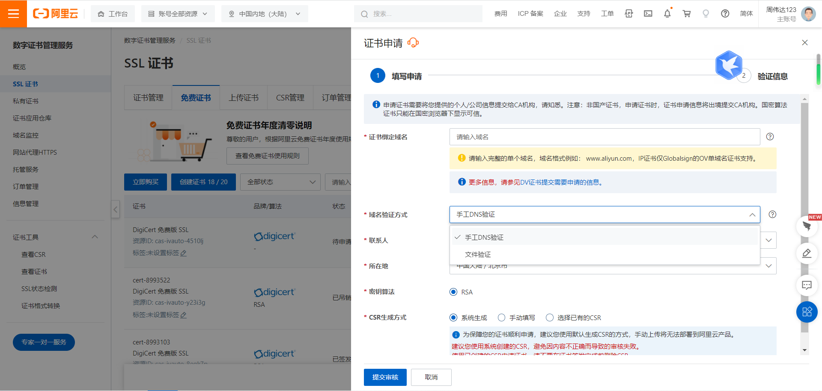The height and width of the screenshot is (391, 822).
Task: Click help icon next to domain name field
Action: [770, 137]
